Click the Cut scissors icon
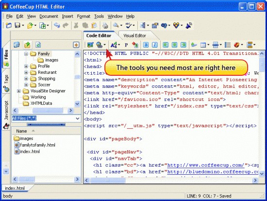 (x=76, y=26)
